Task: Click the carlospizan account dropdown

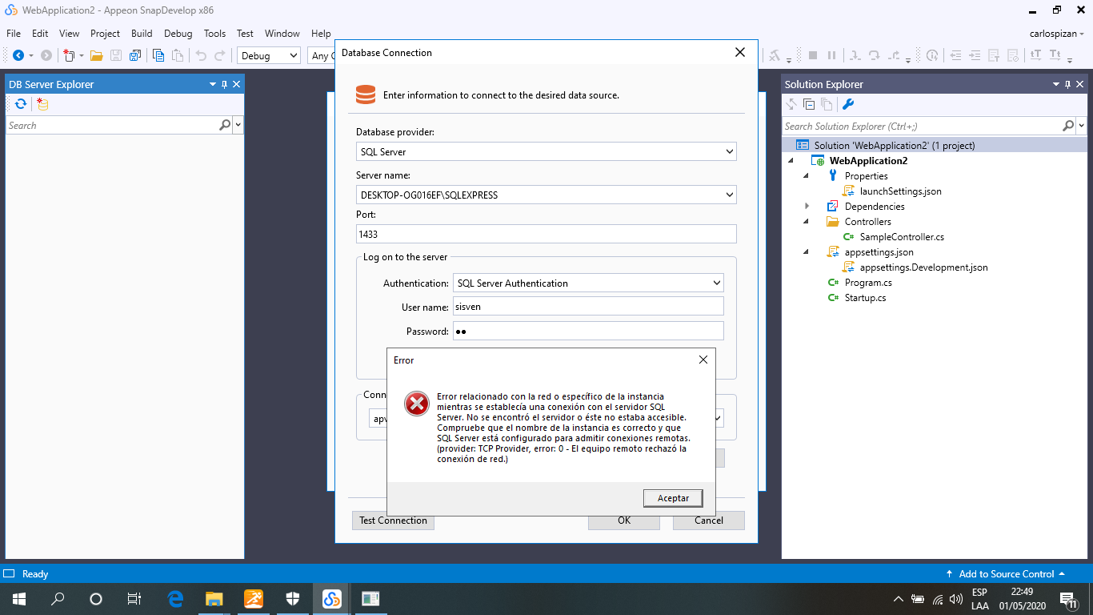Action: tap(1056, 34)
